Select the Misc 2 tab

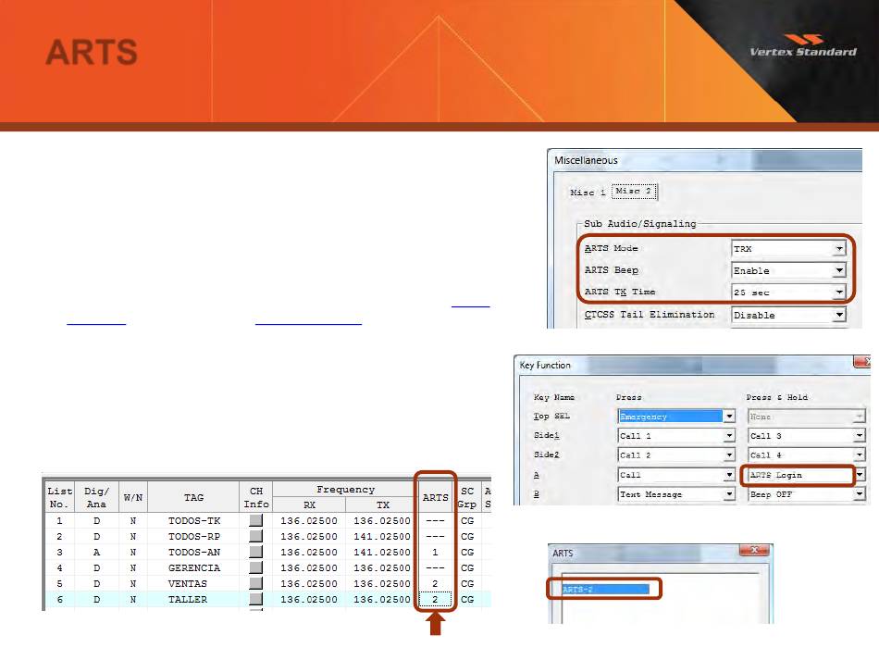point(634,192)
